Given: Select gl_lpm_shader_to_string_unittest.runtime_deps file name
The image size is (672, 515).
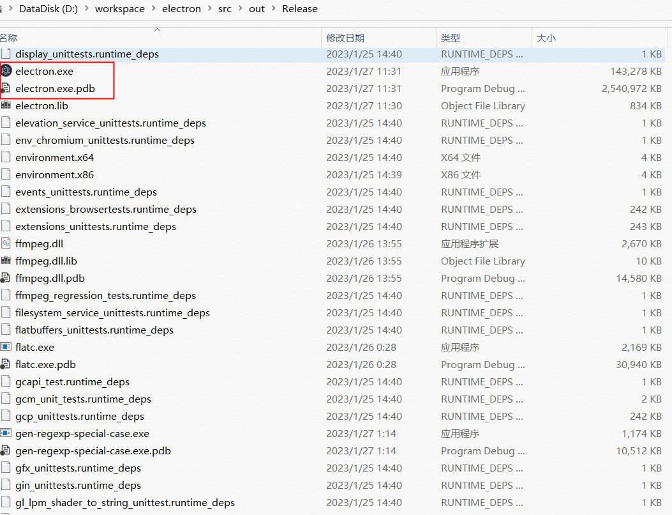Looking at the screenshot, I should pos(125,502).
